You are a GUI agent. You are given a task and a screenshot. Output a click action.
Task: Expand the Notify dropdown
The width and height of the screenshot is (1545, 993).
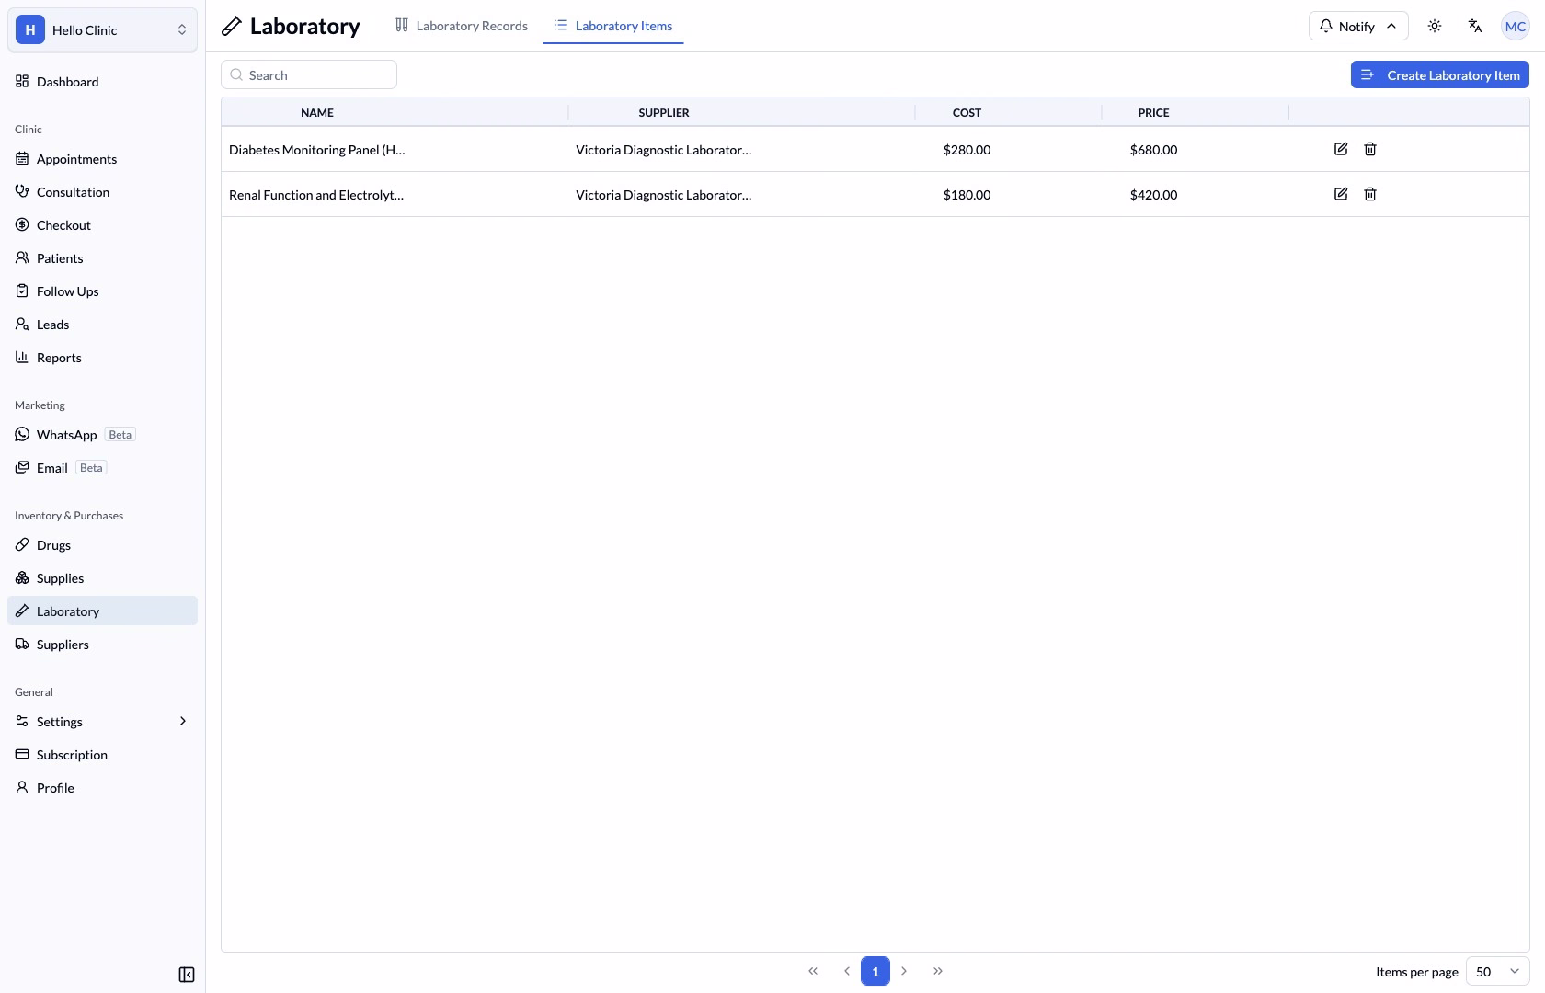tap(1358, 26)
